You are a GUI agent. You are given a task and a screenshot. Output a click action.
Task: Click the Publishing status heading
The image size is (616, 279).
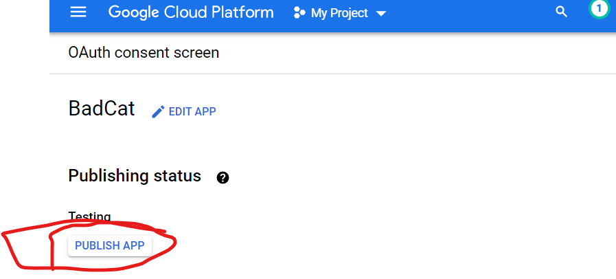click(x=135, y=176)
